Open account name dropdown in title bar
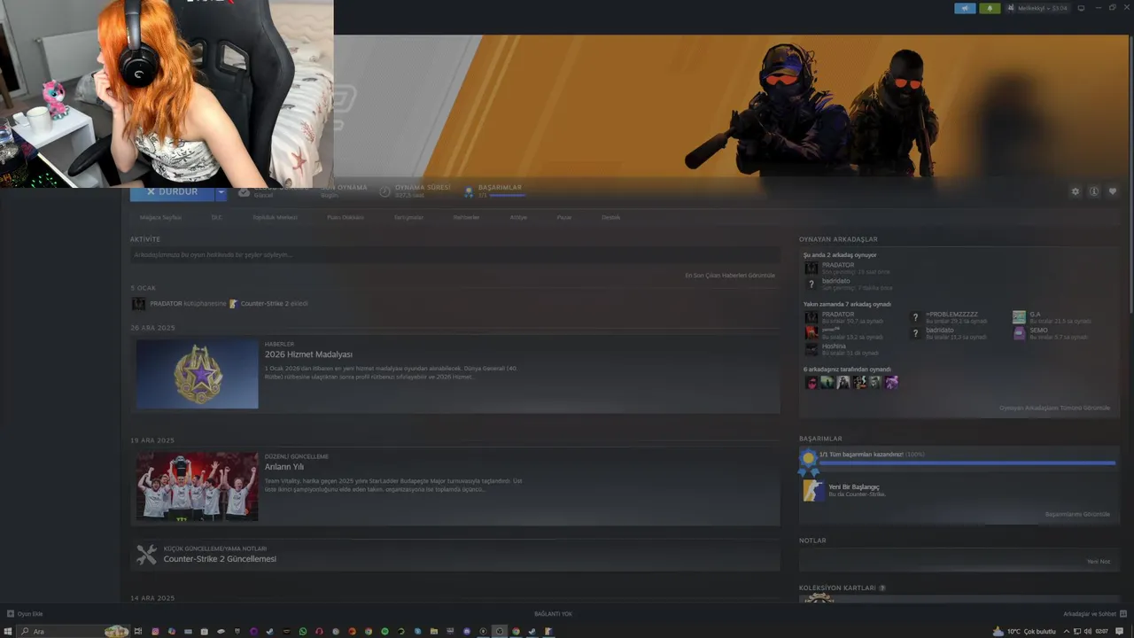This screenshot has width=1134, height=638. [x=1037, y=8]
